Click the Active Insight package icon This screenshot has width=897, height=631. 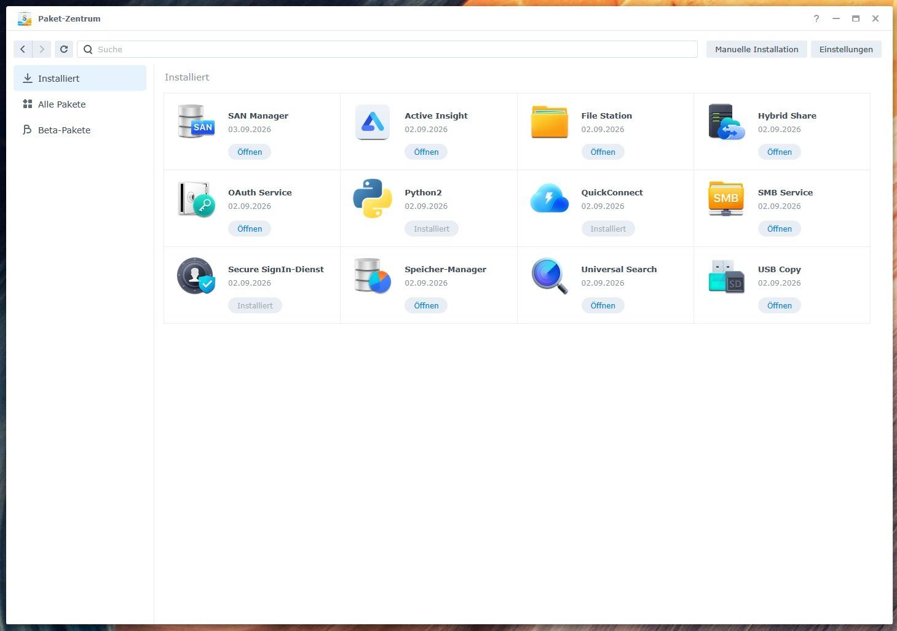373,122
